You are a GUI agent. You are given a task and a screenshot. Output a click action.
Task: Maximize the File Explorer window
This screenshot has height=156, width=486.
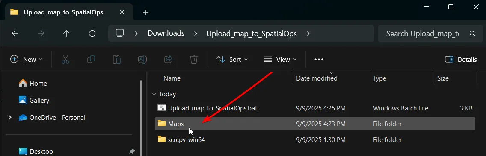pyautogui.click(x=451, y=7)
